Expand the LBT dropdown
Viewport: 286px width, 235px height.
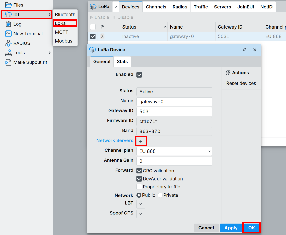click(141, 204)
